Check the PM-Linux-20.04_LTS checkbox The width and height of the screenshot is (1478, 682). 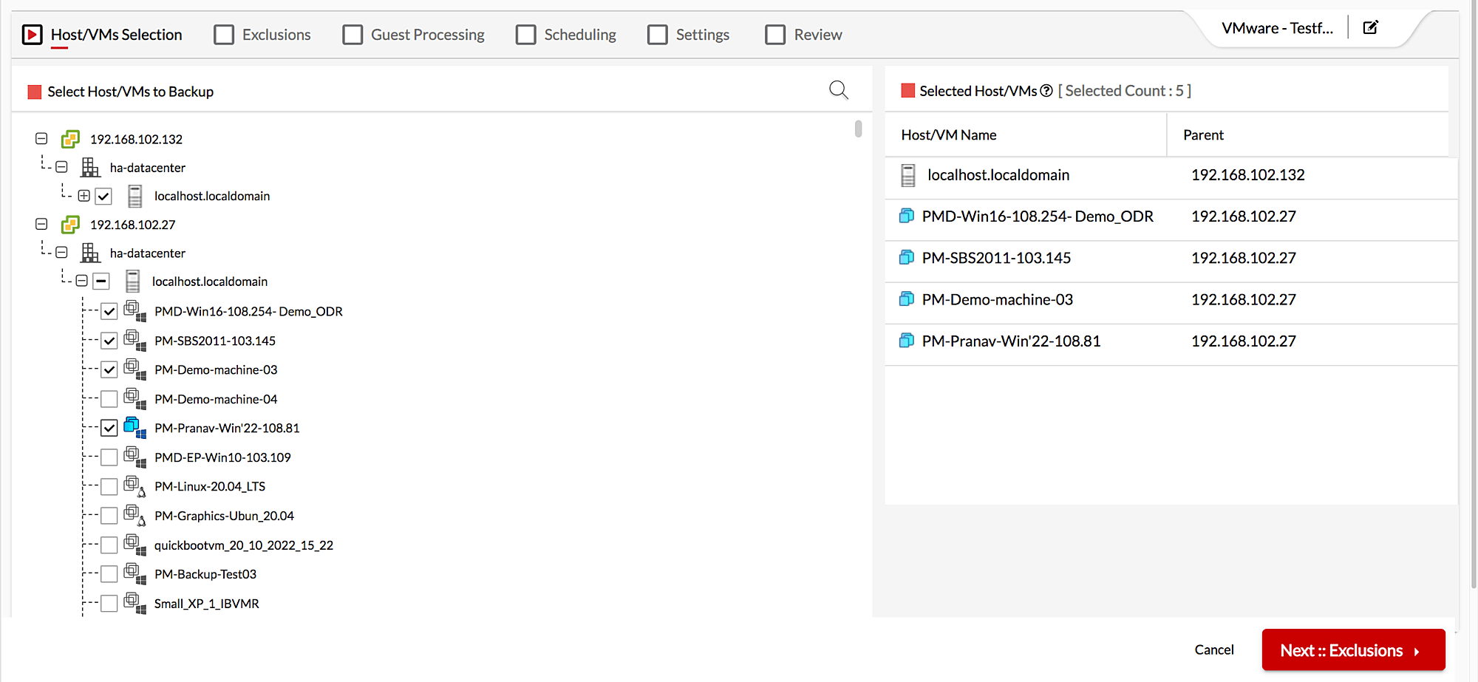click(x=109, y=486)
